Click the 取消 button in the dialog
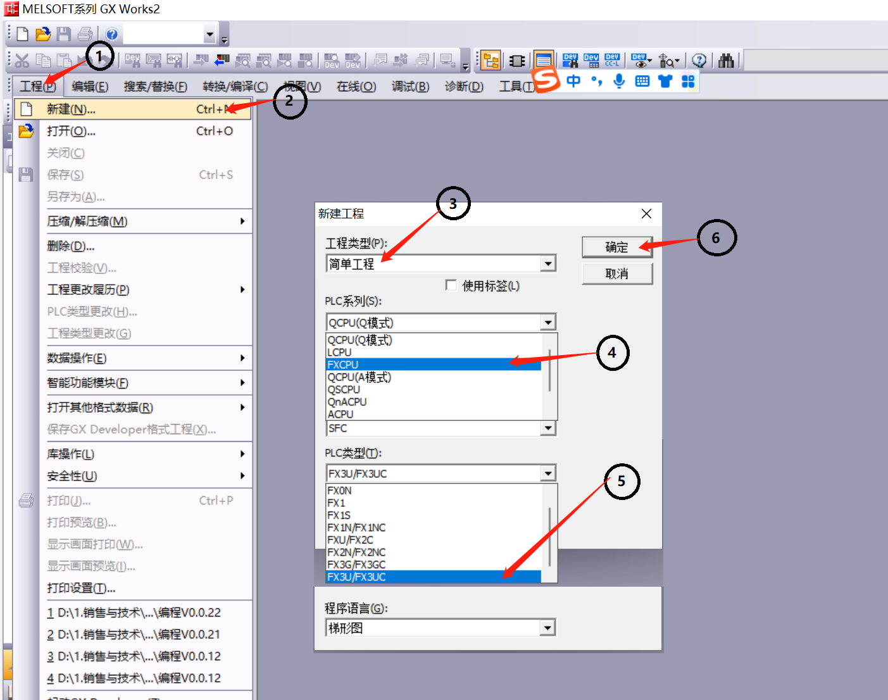The image size is (888, 700). 617,273
